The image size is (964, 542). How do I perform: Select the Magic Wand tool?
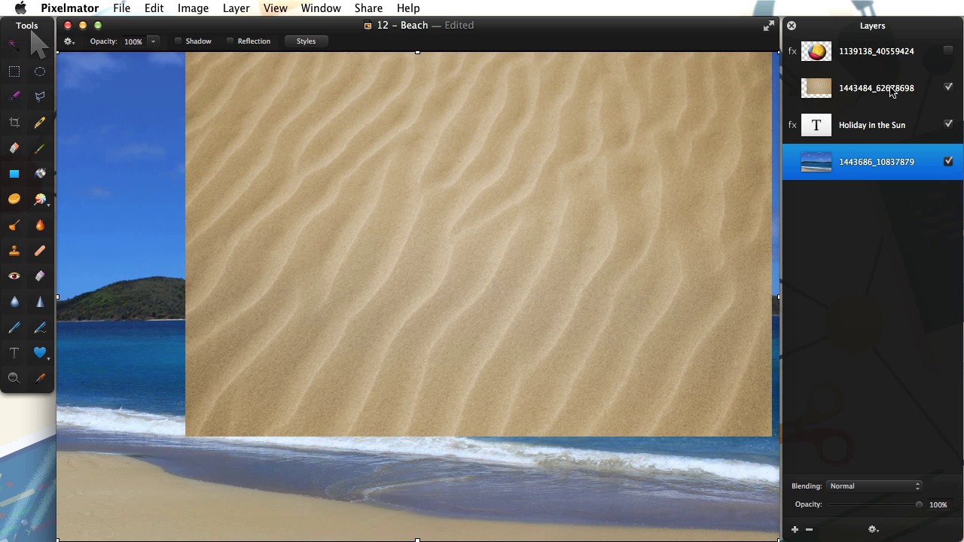click(14, 44)
